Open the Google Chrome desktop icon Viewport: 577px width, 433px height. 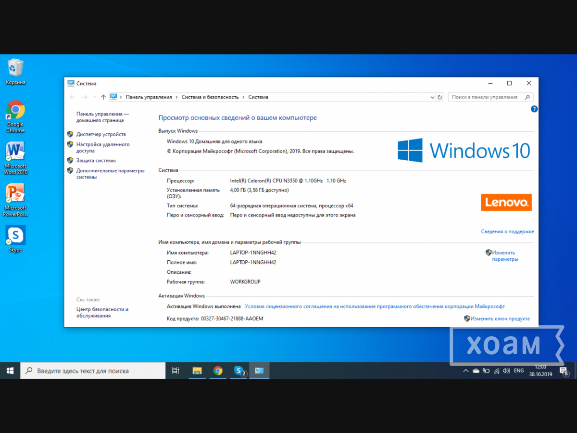(x=15, y=116)
